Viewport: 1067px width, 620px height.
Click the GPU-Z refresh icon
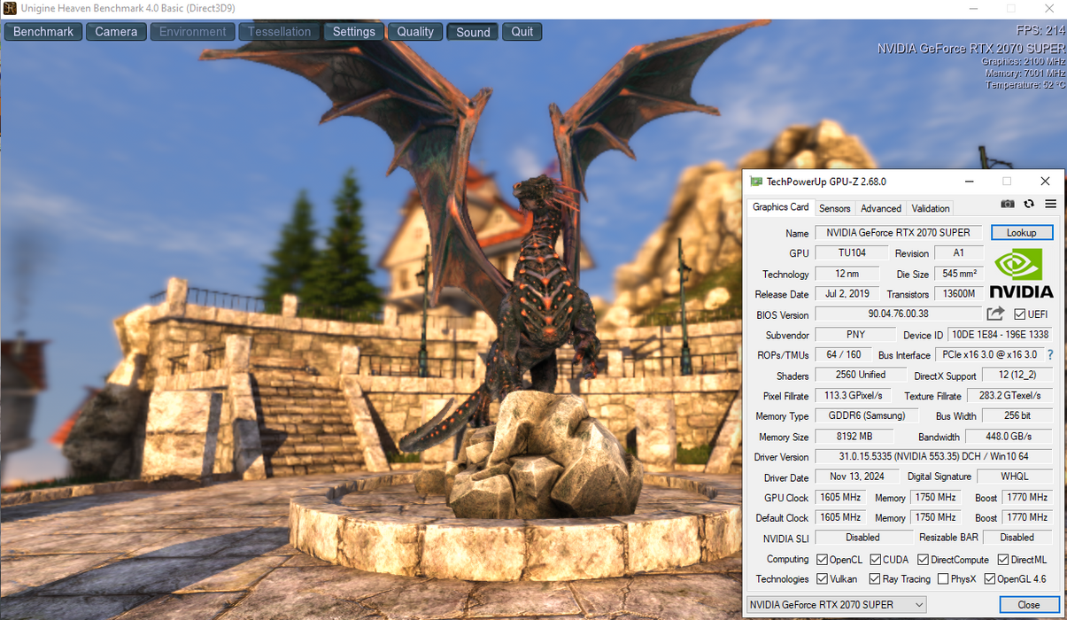(x=1029, y=204)
